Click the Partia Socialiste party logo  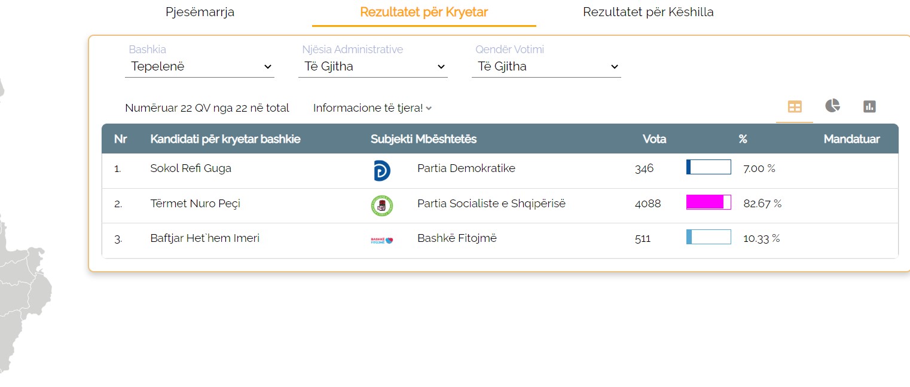[x=381, y=205]
